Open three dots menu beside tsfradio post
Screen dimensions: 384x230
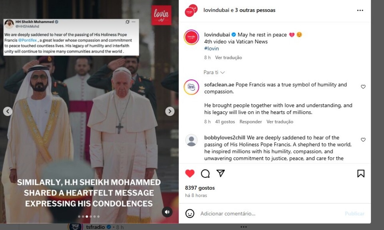pyautogui.click(x=244, y=227)
